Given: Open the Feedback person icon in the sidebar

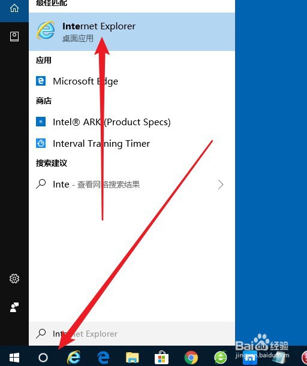Looking at the screenshot, I should click(x=14, y=307).
